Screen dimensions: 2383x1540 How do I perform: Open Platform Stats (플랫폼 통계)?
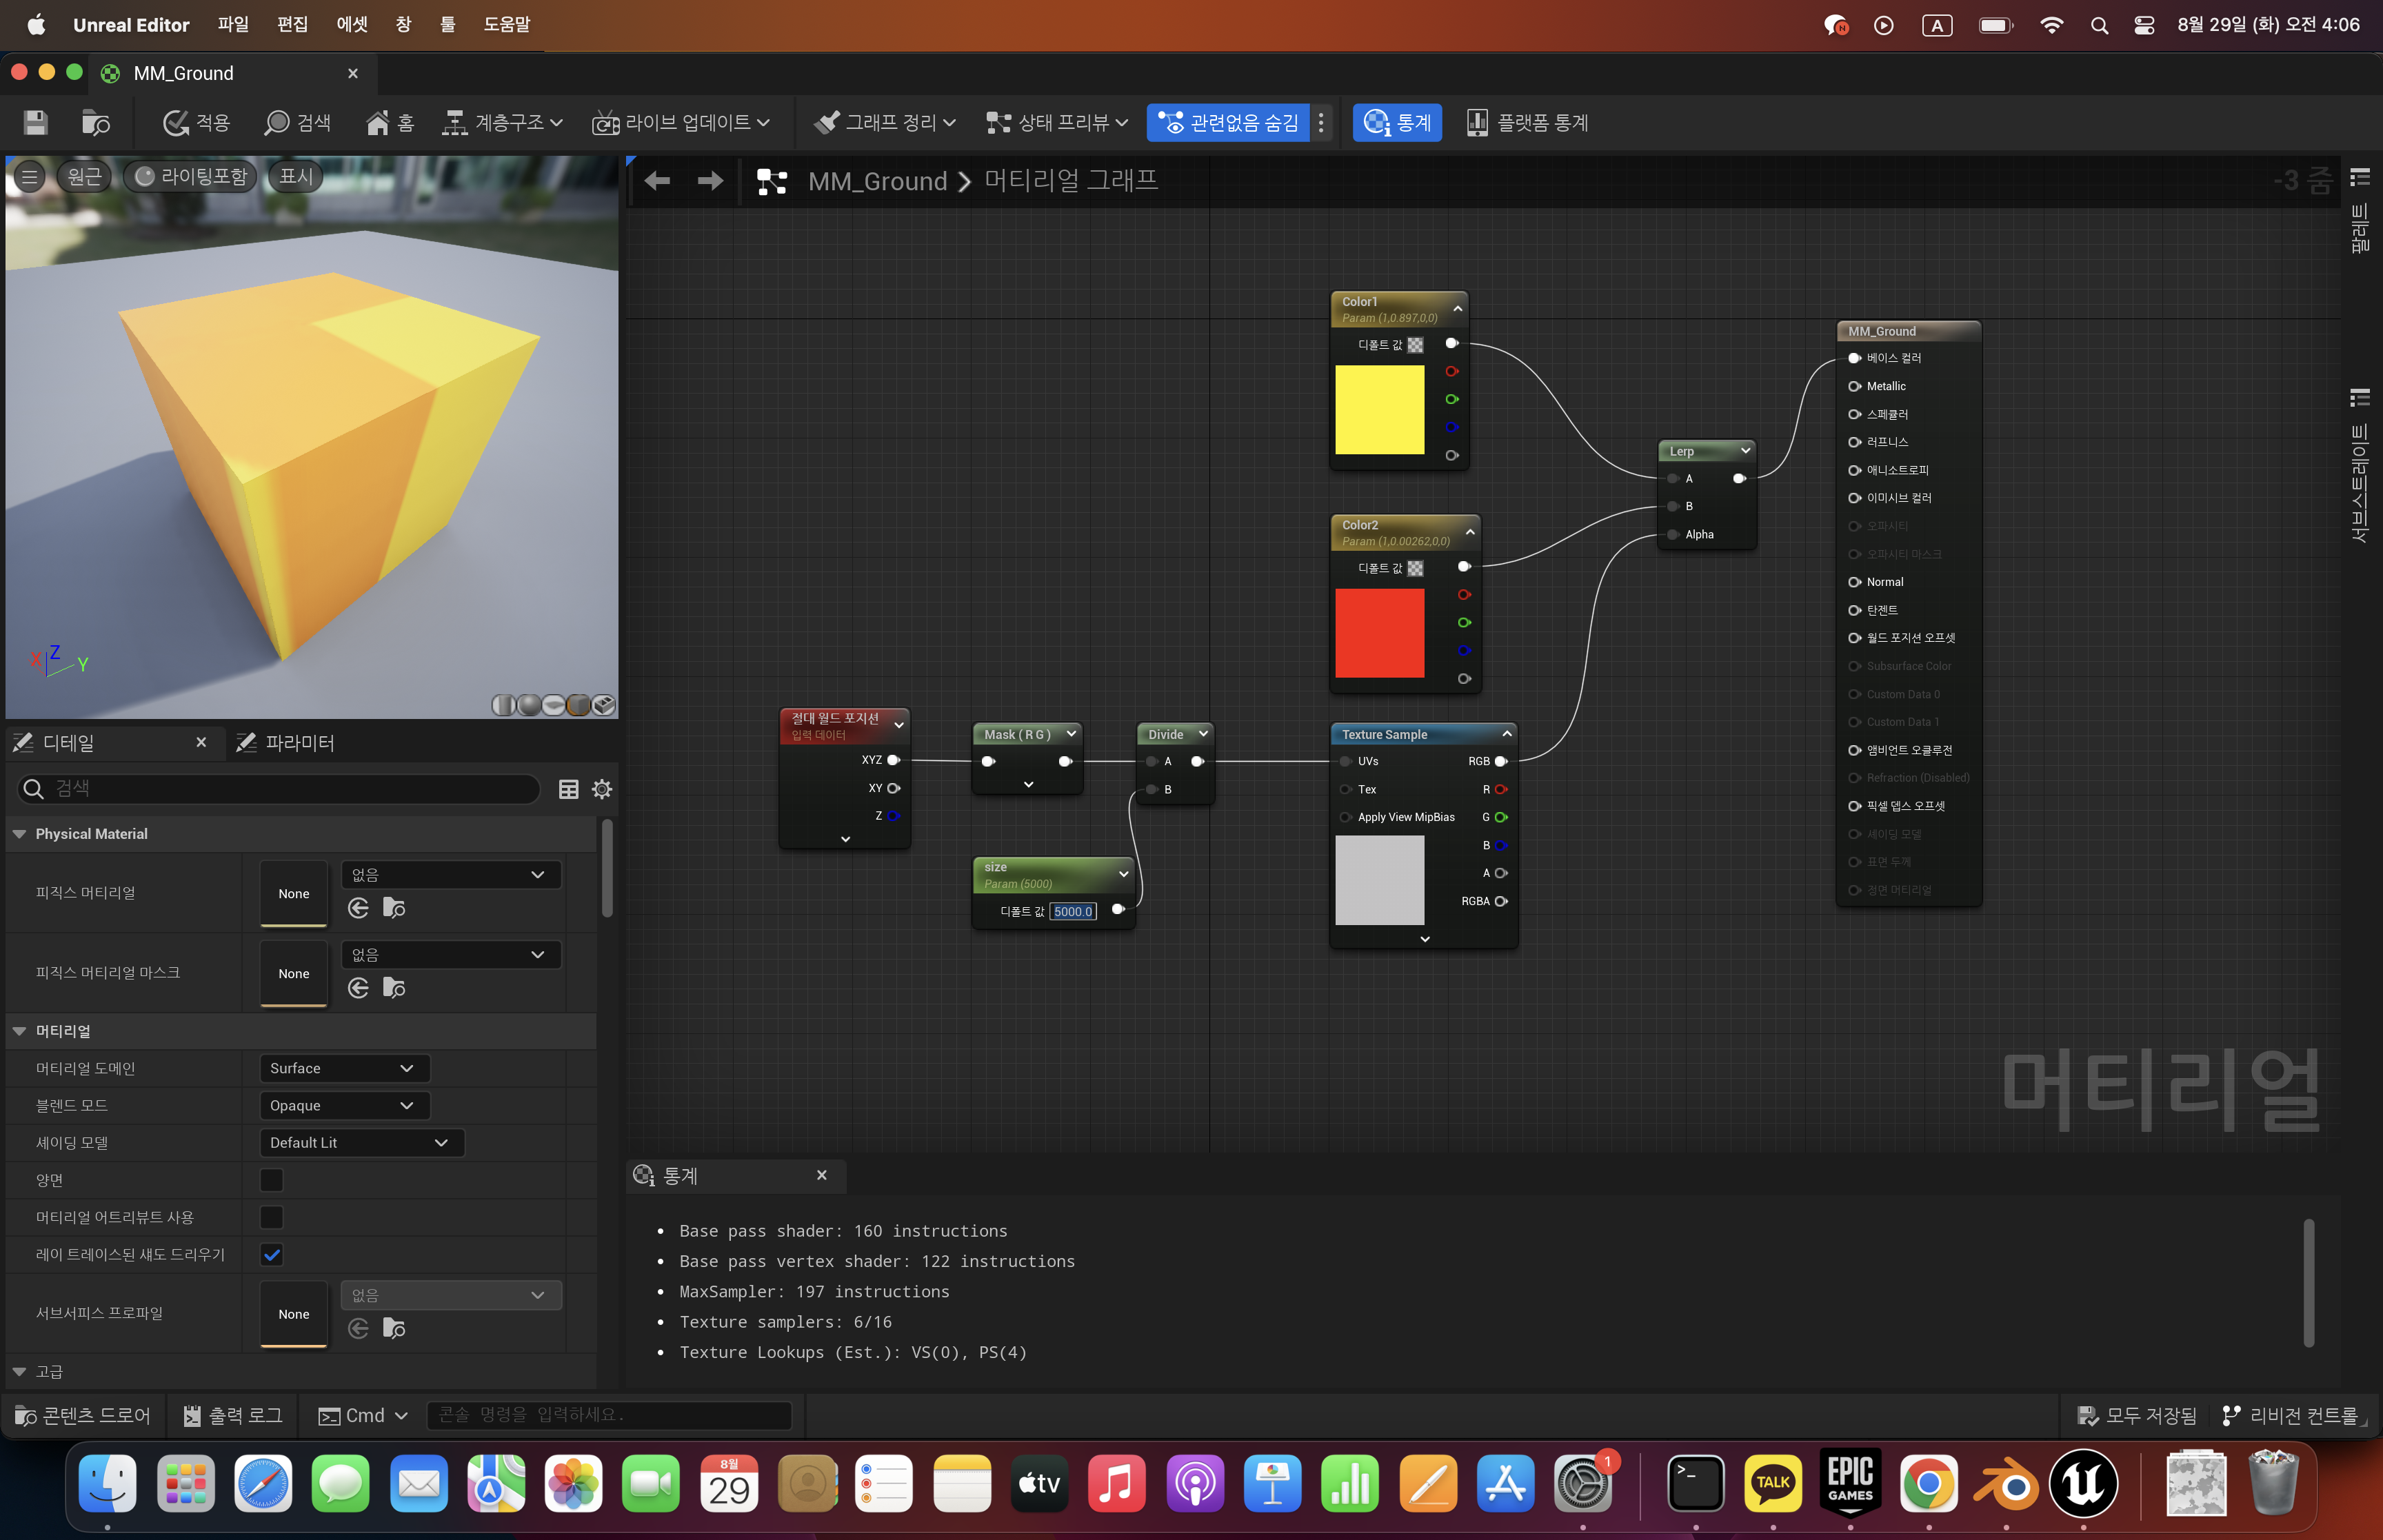[1527, 122]
